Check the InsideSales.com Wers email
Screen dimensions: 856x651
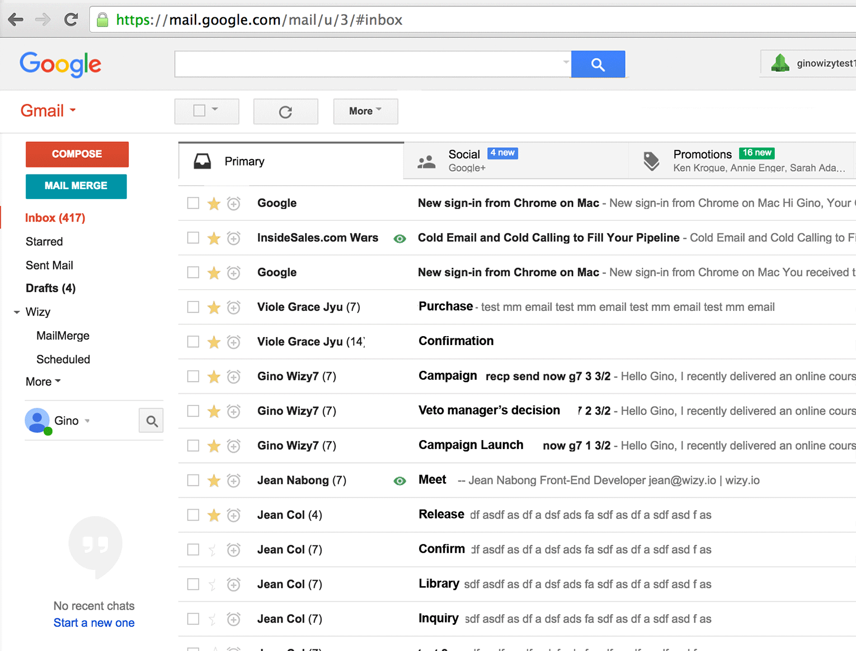click(x=193, y=238)
